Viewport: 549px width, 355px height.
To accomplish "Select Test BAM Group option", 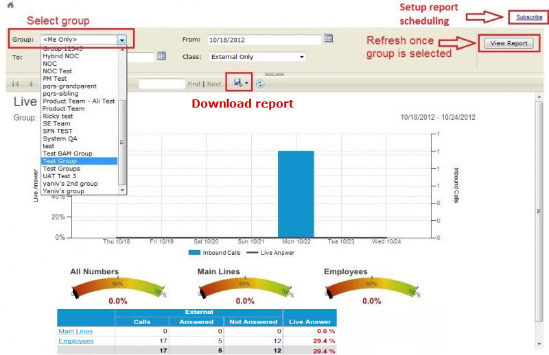I will point(80,154).
